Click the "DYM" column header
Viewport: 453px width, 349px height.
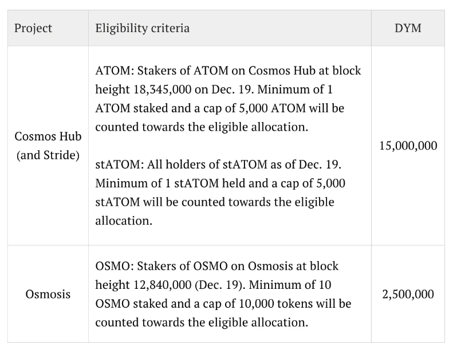tap(408, 28)
